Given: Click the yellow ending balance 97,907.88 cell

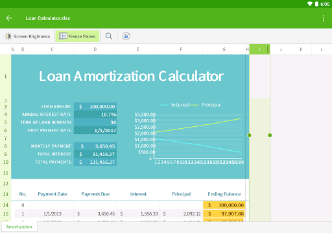Looking at the screenshot, I should [224, 214].
